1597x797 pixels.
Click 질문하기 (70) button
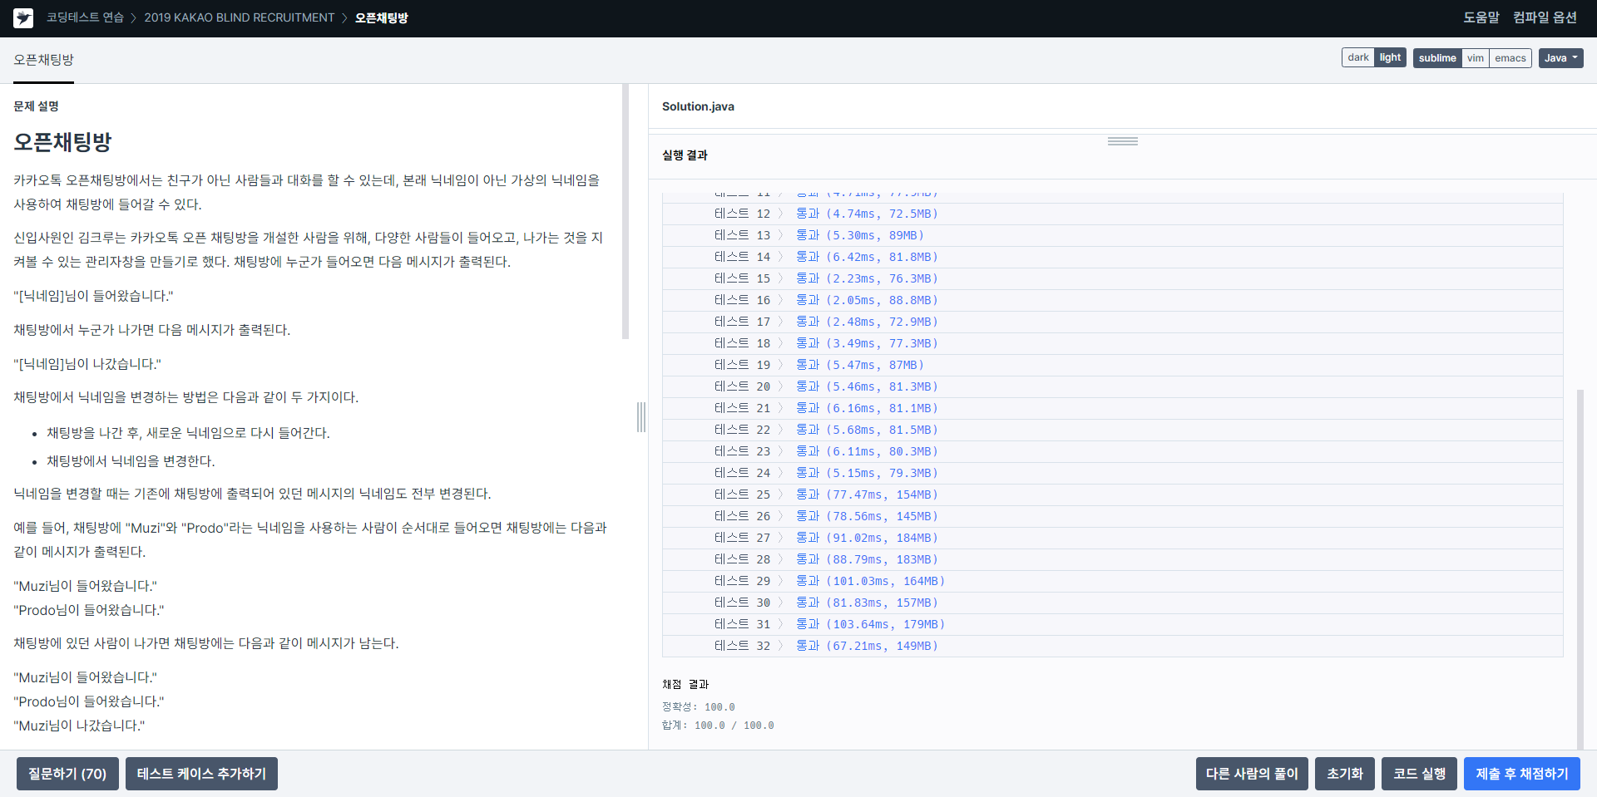(x=67, y=774)
